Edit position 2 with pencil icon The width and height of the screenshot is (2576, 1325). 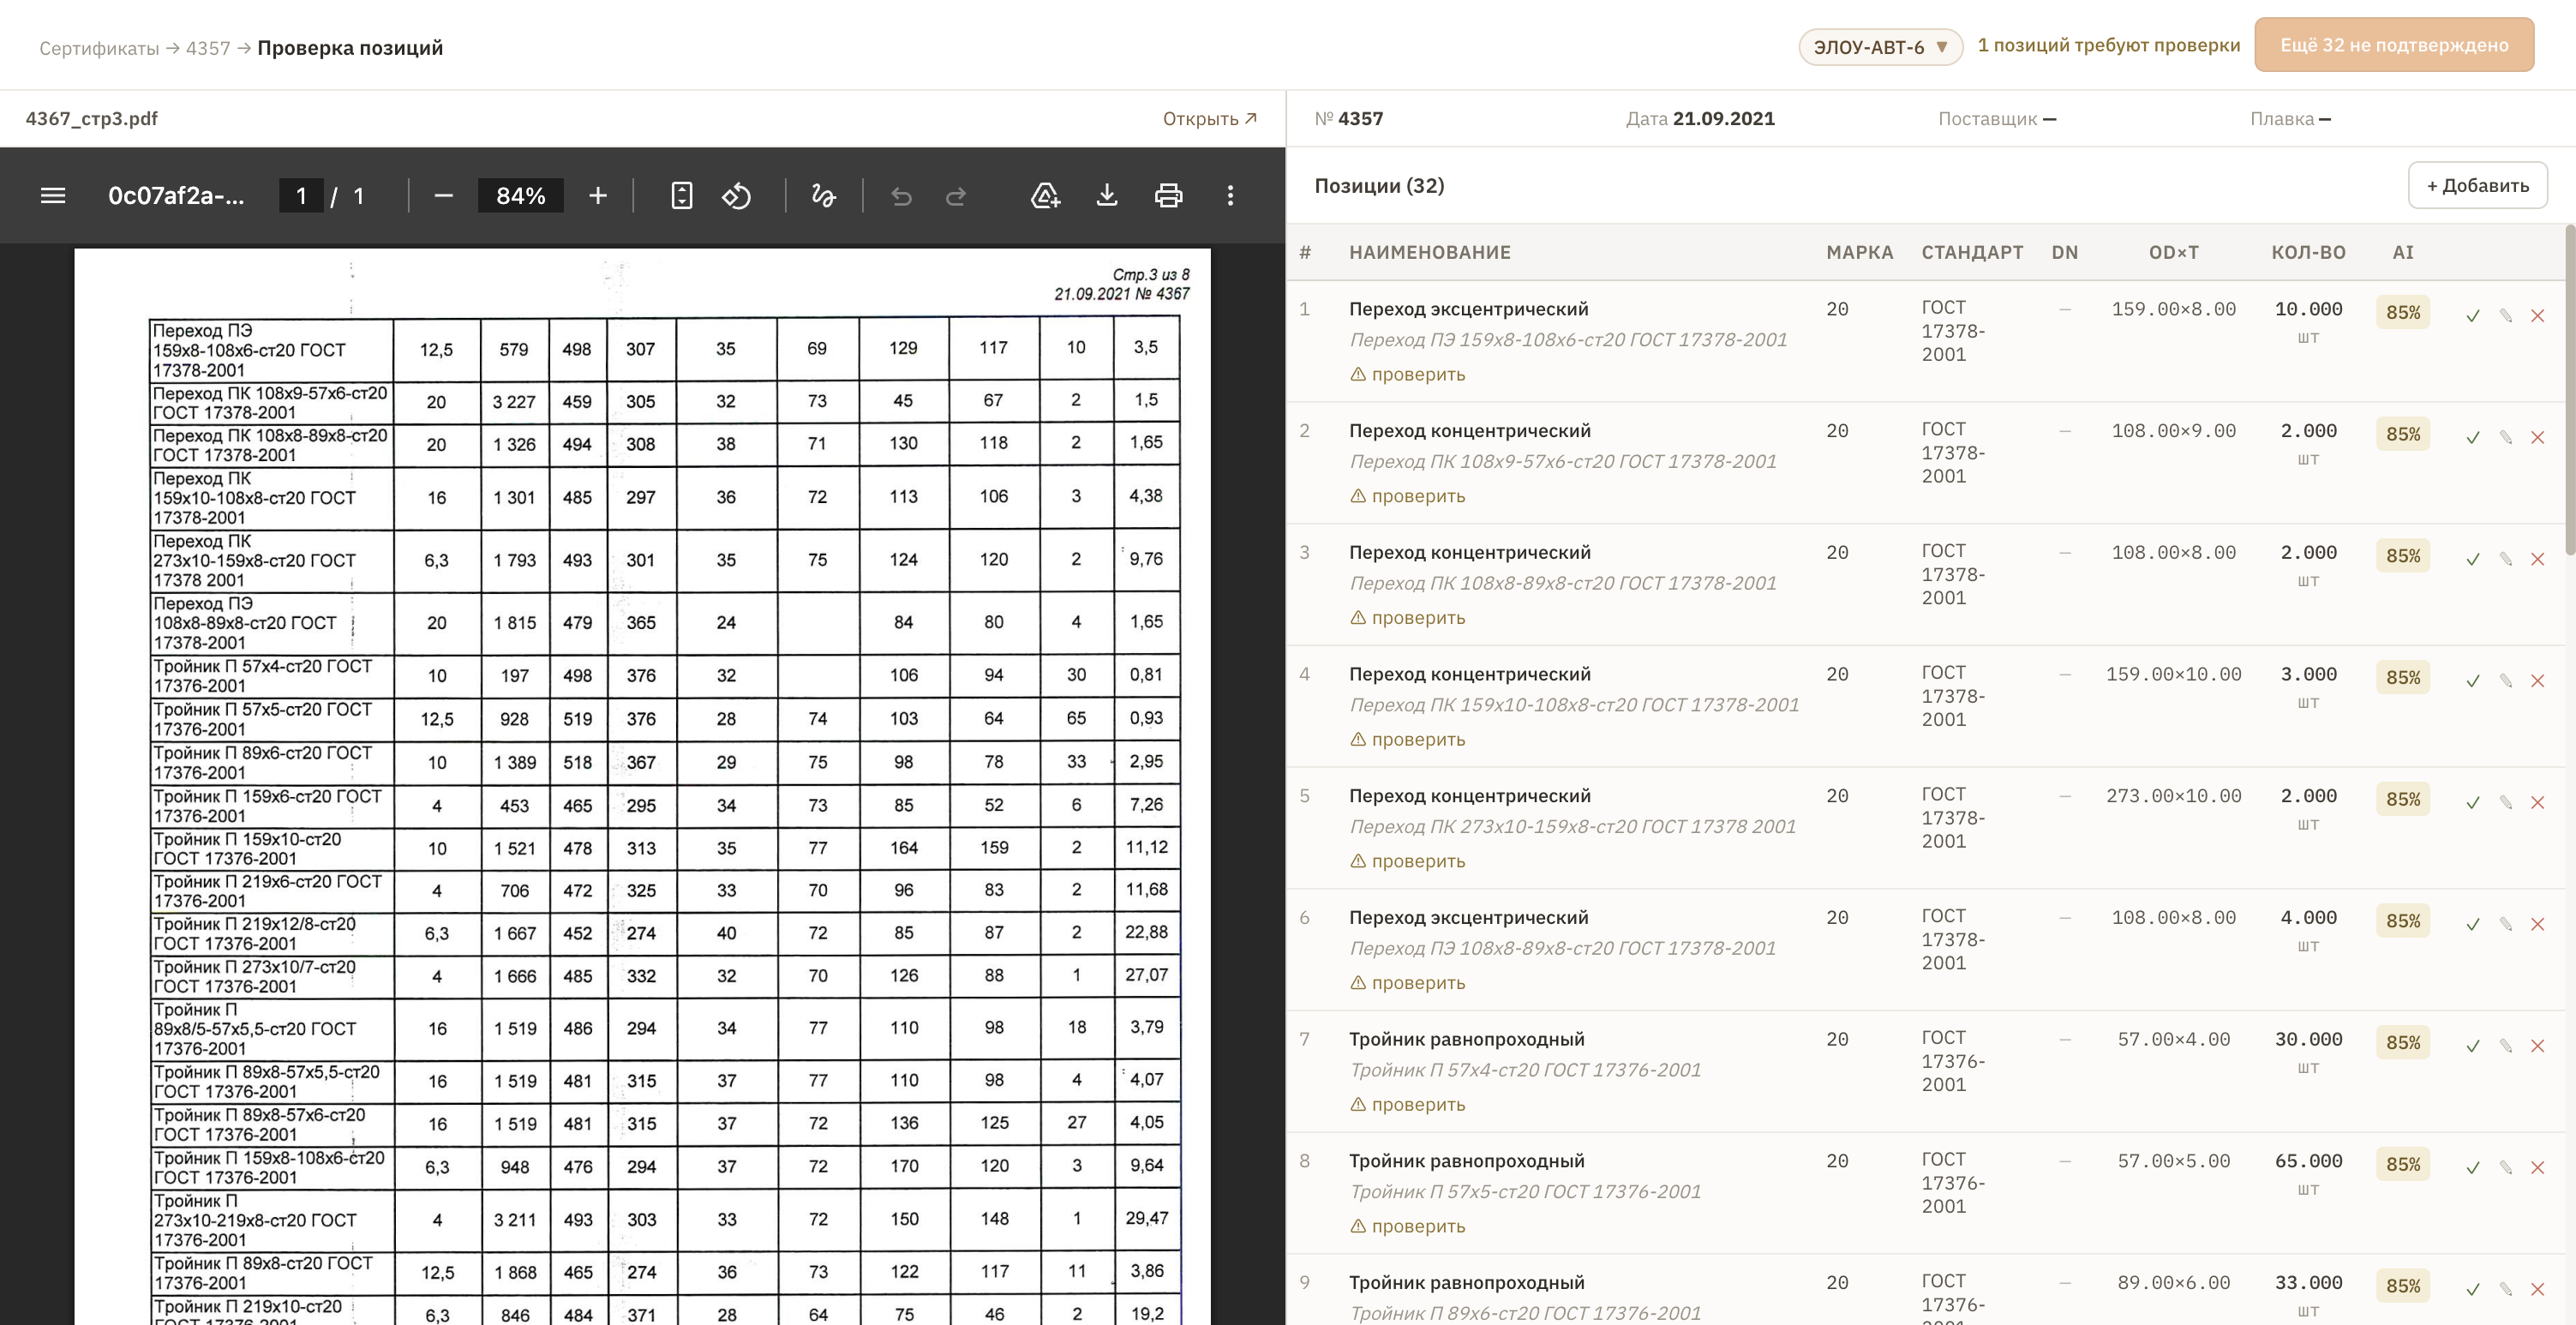(2506, 438)
